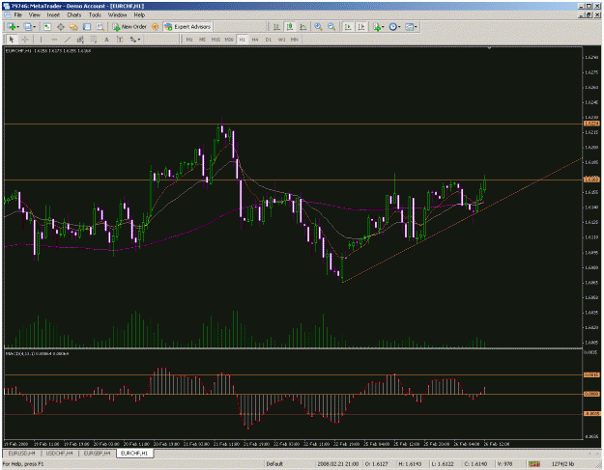Set timeframe to MN
The height and width of the screenshot is (470, 604).
pos(295,40)
